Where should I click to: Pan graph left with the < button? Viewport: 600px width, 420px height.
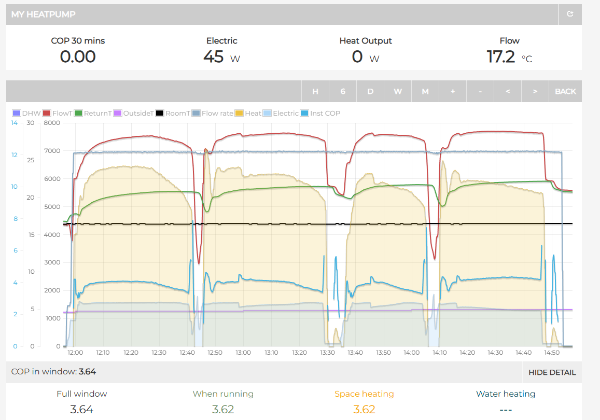click(x=507, y=91)
